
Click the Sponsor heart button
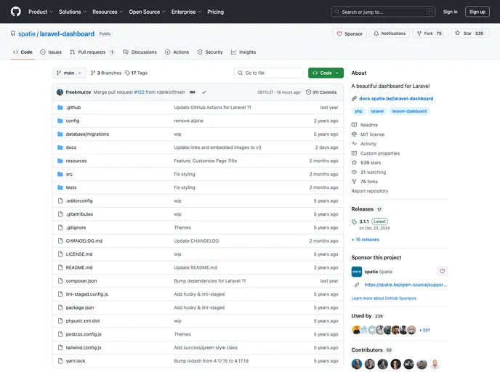(350, 33)
